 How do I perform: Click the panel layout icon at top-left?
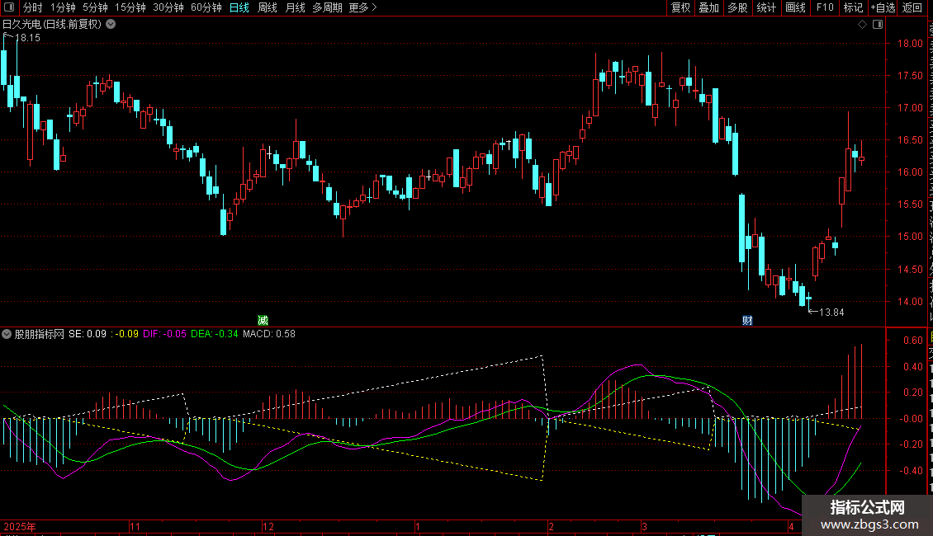[x=10, y=7]
